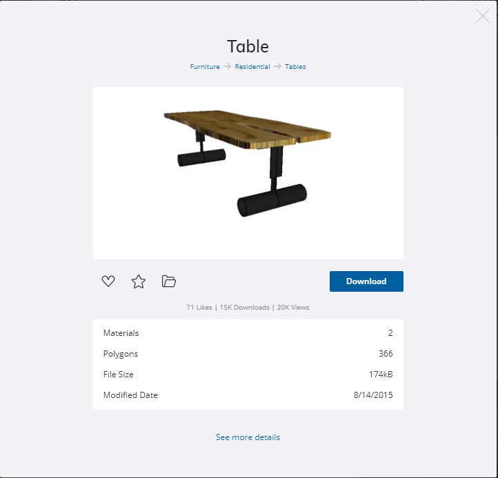Click the 15K Downloads count
The height and width of the screenshot is (478, 498).
click(x=245, y=308)
